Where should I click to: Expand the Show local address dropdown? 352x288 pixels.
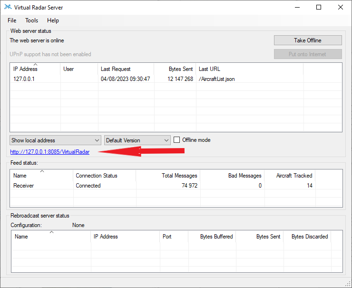(55, 140)
